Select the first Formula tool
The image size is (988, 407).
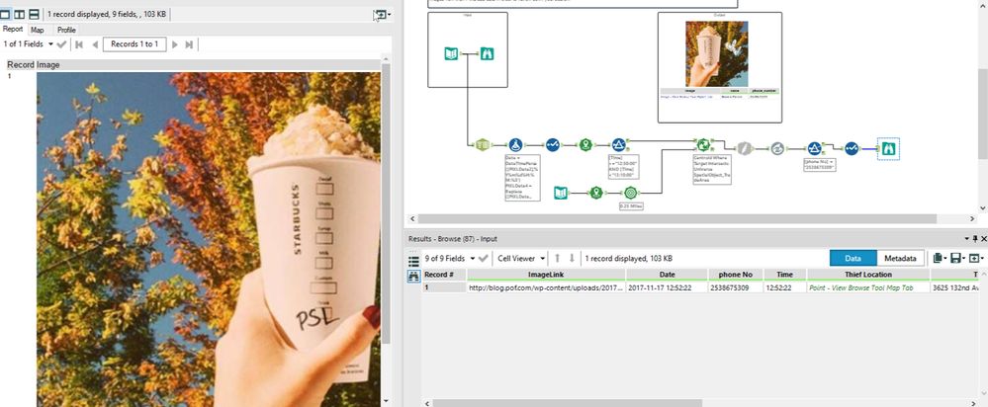pos(515,145)
